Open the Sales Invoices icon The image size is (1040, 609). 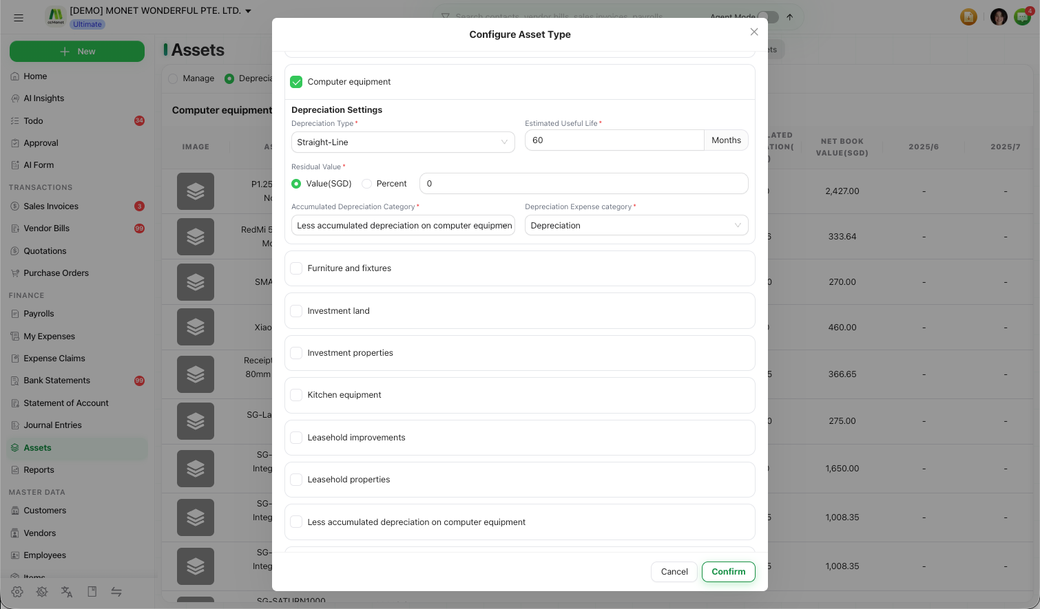pos(15,206)
